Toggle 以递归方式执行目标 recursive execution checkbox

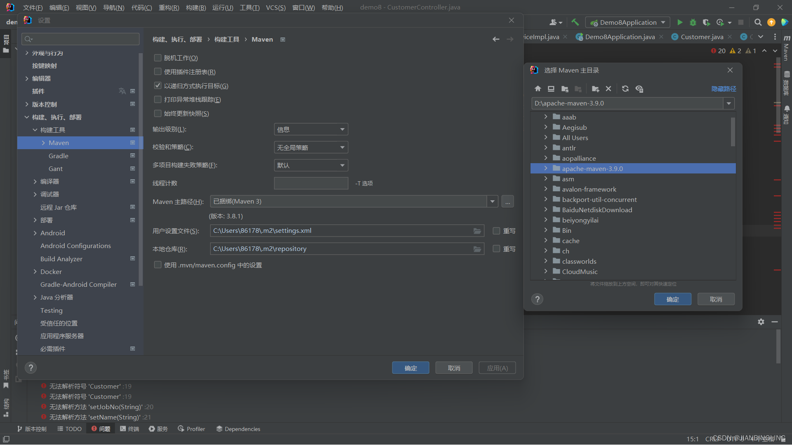tap(157, 85)
